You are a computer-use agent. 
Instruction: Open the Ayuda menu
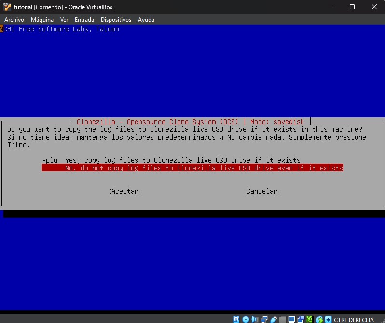(146, 20)
